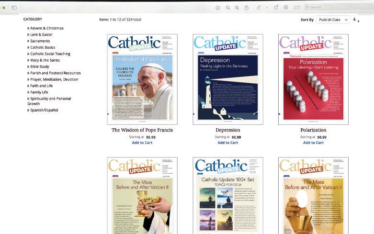Click the CATEGORY heading text

(33, 19)
